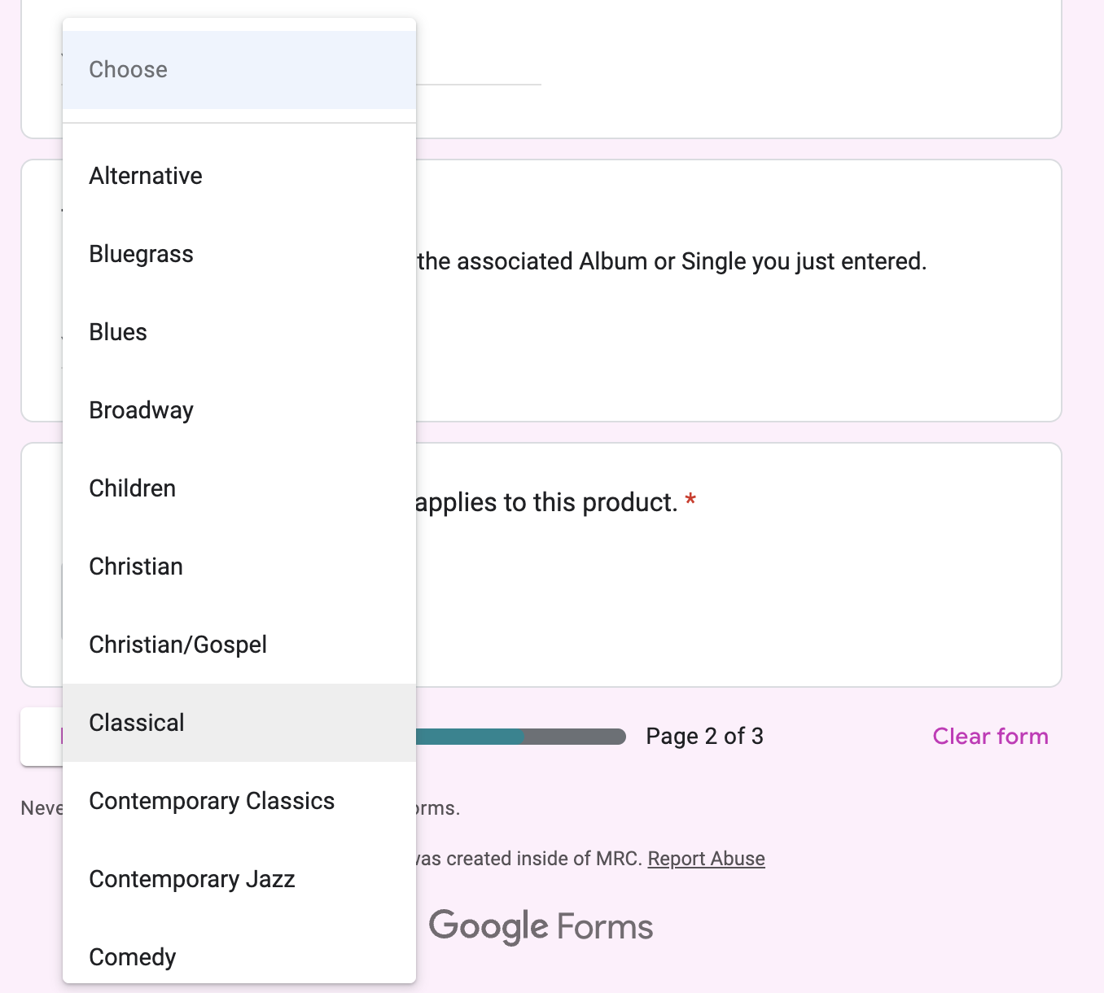Viewport: 1104px width, 993px height.
Task: Pick the Blues genre option
Action: click(x=239, y=332)
